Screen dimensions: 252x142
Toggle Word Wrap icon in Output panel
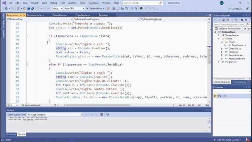(107, 115)
